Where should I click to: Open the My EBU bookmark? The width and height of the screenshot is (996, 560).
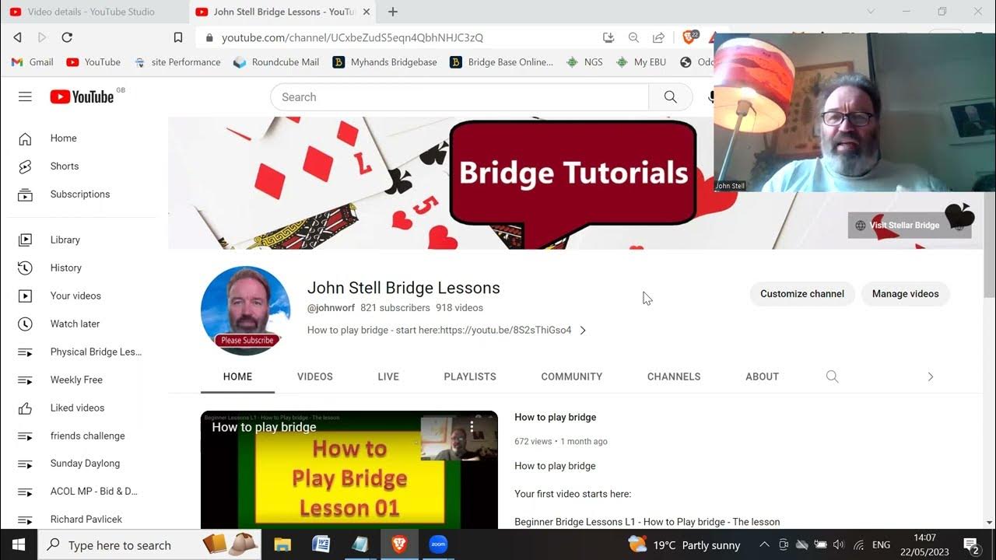tap(641, 62)
